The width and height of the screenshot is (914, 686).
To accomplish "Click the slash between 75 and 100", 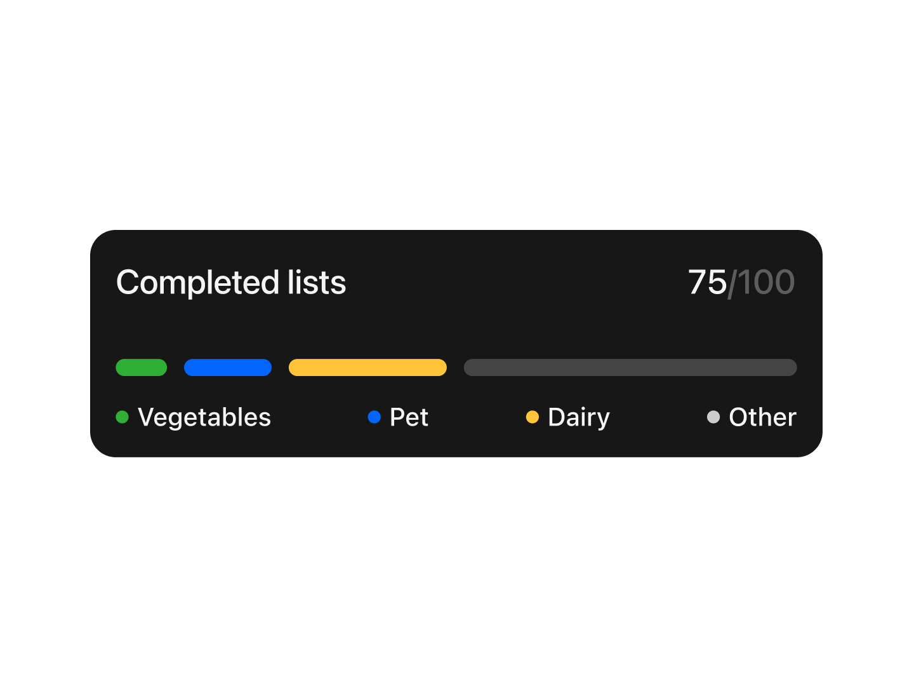I will (732, 283).
